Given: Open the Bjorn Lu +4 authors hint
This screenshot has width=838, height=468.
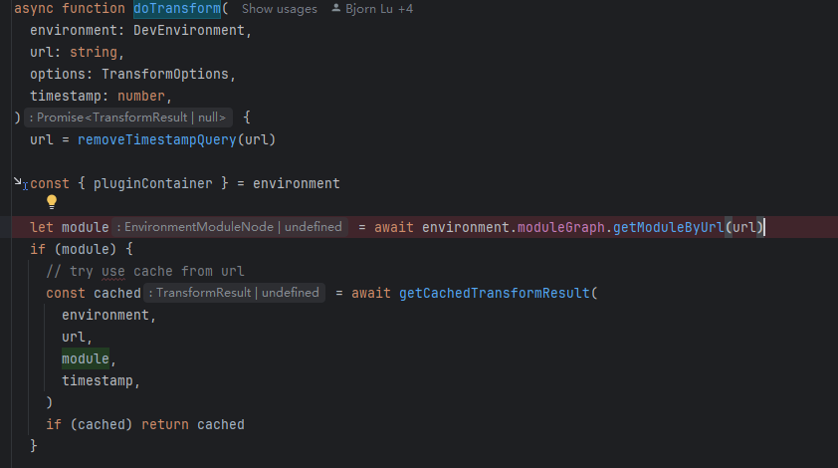Looking at the screenshot, I should coord(378,9).
